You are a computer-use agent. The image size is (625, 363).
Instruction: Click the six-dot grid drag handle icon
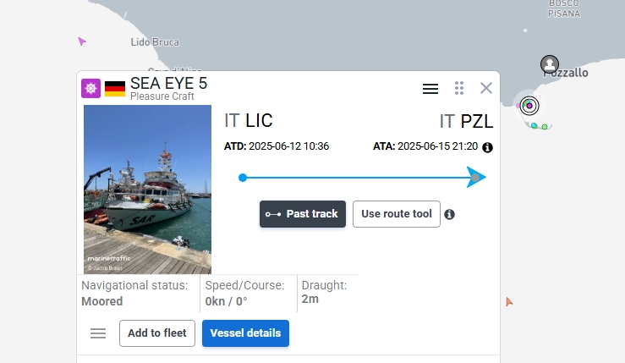(x=459, y=88)
